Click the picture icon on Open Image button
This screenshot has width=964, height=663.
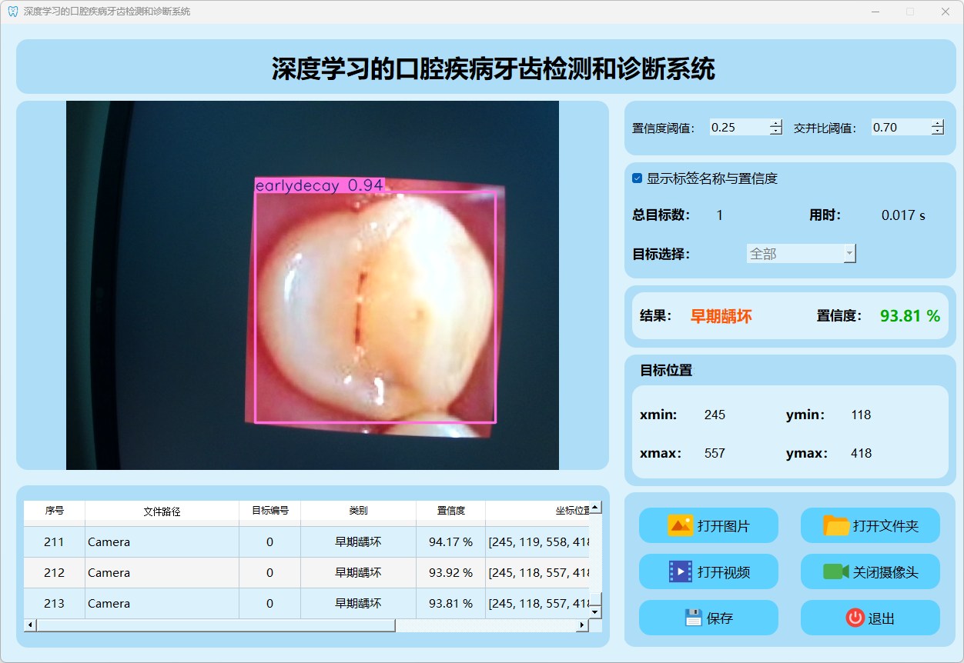pyautogui.click(x=681, y=526)
